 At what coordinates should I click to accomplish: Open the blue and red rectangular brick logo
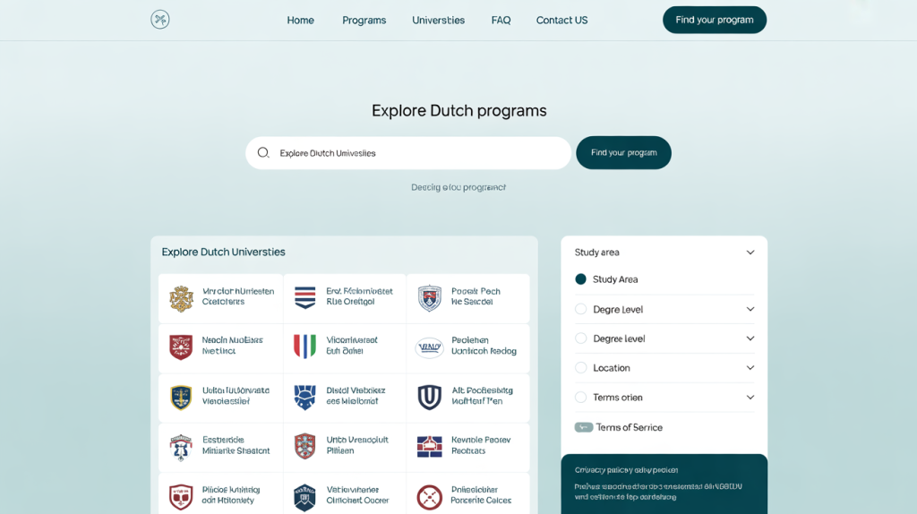(x=430, y=446)
